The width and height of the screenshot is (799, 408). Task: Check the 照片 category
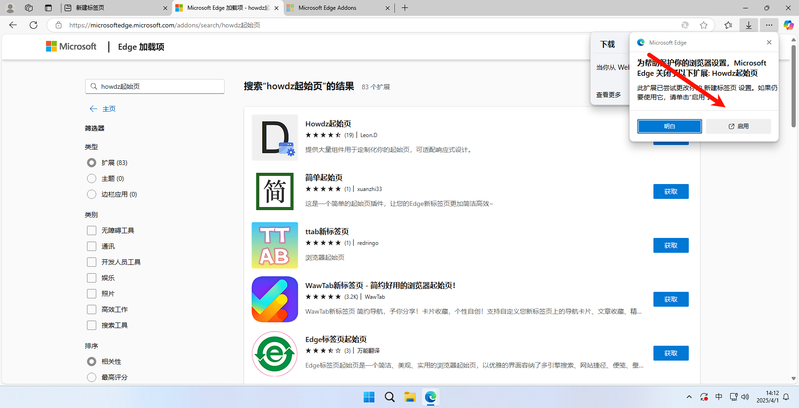92,294
